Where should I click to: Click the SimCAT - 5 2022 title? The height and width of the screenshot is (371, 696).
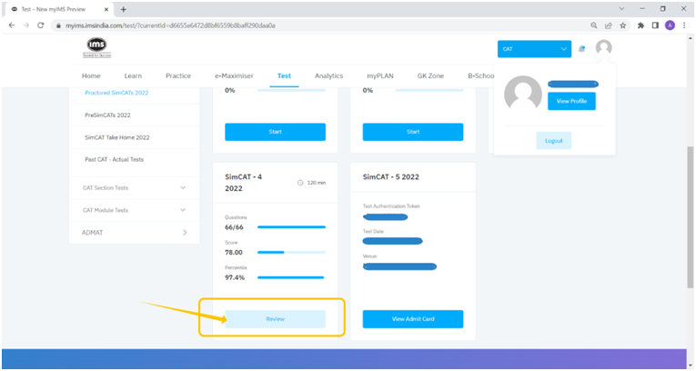coord(390,176)
